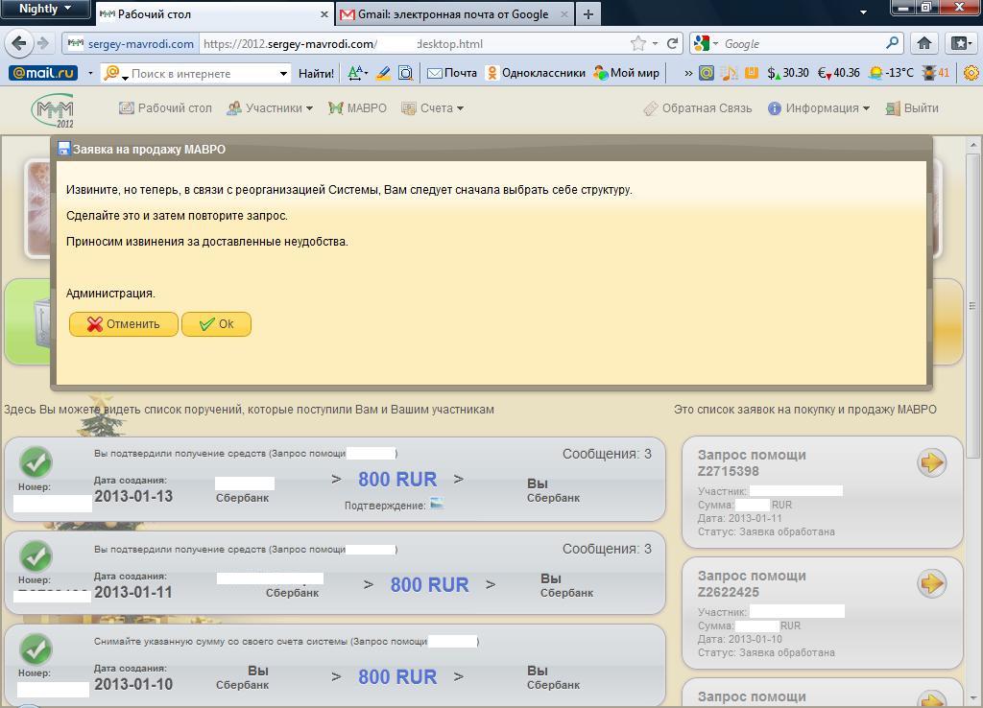Click Запрос помощи Z2622425 title
The height and width of the screenshot is (708, 983).
coord(752,584)
